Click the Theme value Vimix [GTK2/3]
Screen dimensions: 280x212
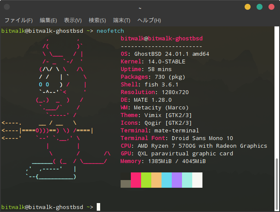point(168,115)
